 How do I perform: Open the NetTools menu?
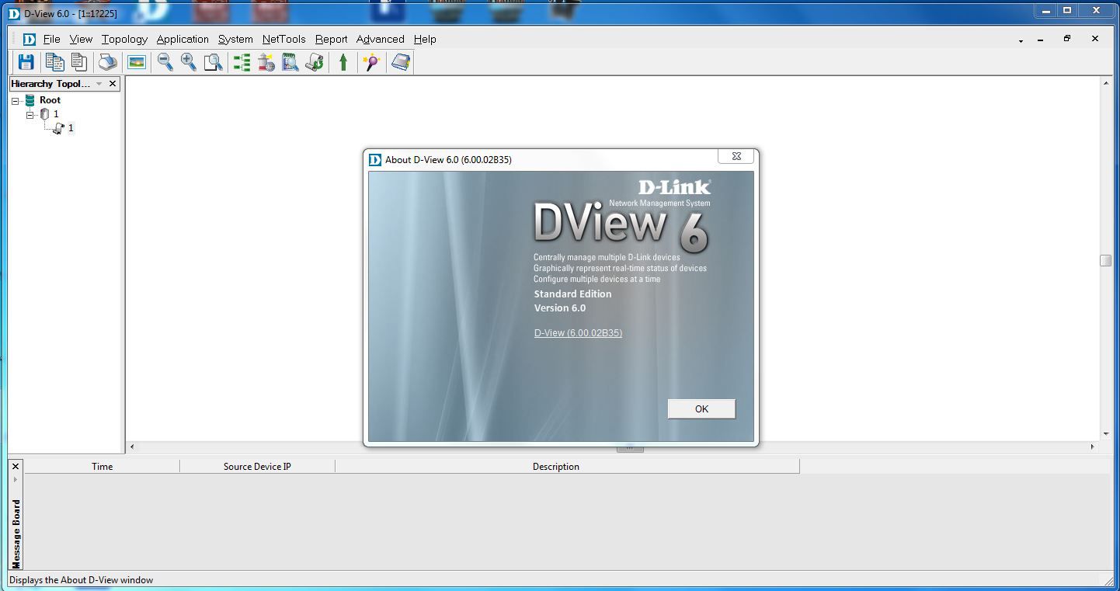coord(284,39)
